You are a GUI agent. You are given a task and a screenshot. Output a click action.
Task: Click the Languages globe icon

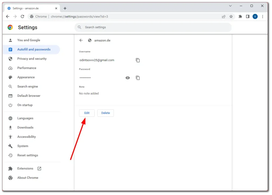[10, 118]
